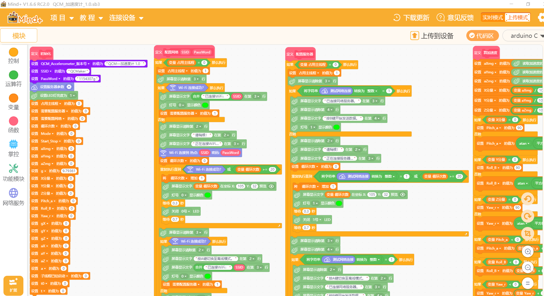This screenshot has width=544, height=296.
Task: Expand the 项目 menu
Action: click(x=62, y=18)
